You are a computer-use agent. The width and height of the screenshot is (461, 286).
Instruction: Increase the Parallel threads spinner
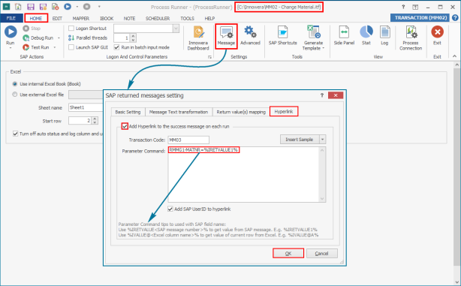point(133,36)
